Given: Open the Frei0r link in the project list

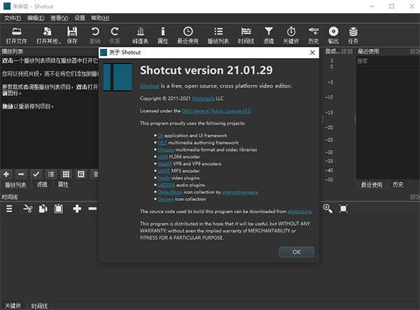Looking at the screenshot, I should click(164, 178).
